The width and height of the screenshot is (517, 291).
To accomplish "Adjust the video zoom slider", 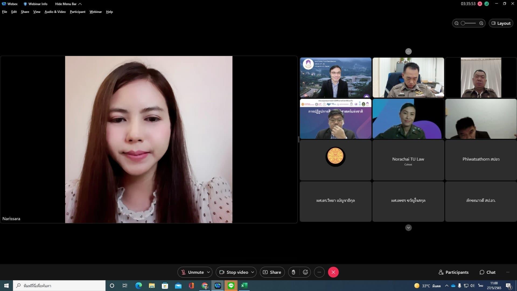I will point(469,23).
